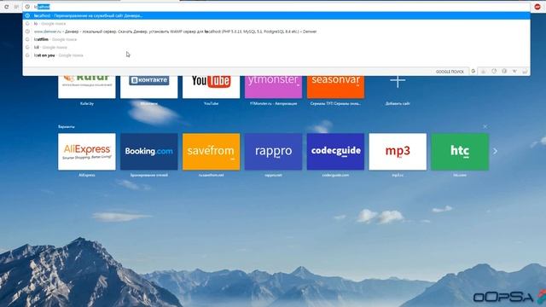Pick the 'lol' Google search suggestion
This screenshot has width=546, height=307.
point(276,48)
